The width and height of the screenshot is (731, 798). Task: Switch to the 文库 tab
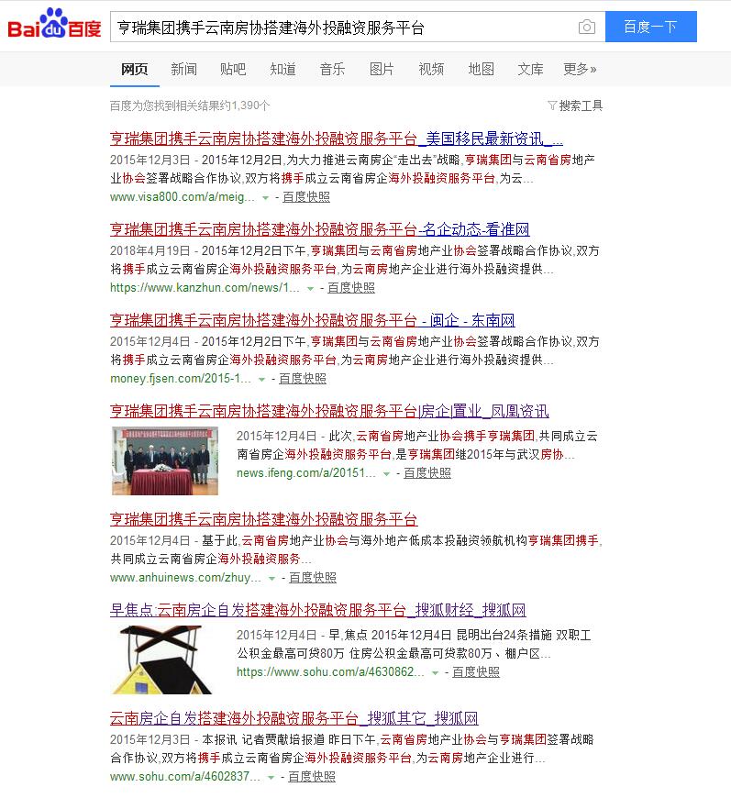coord(530,69)
